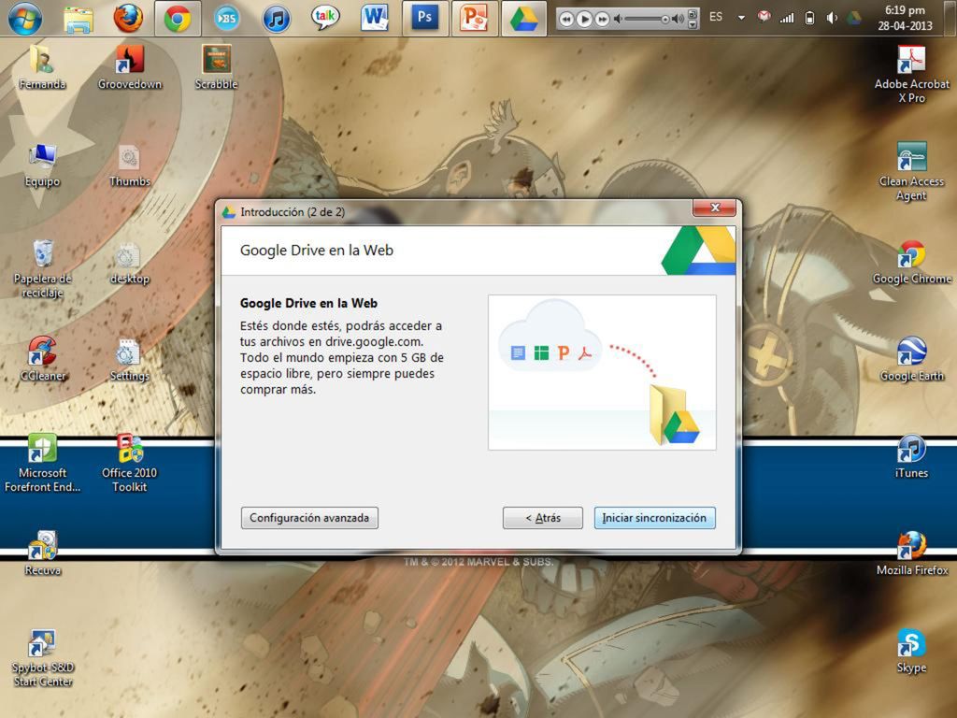Viewport: 957px width, 718px height.
Task: Select the Scrabble desktop icon
Action: 217,67
